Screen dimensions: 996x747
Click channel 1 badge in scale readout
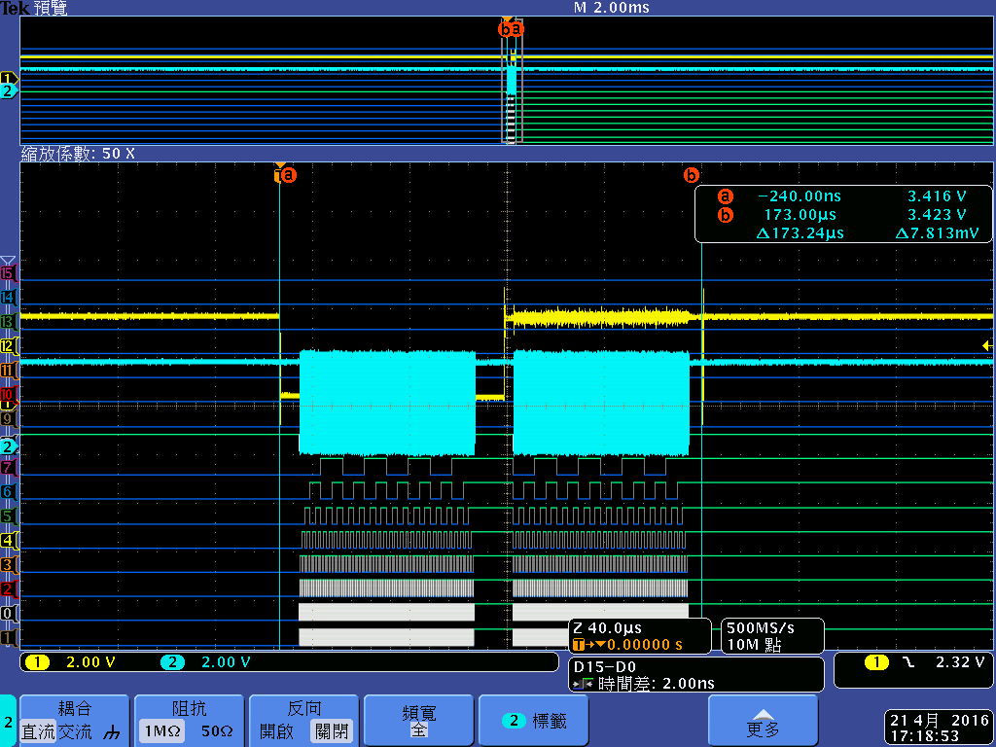pyautogui.click(x=37, y=662)
